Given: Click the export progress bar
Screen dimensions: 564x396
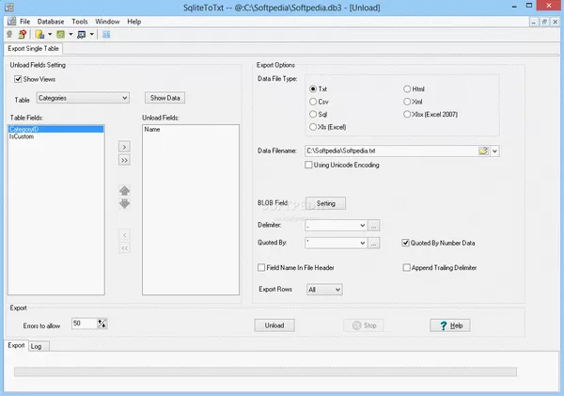Looking at the screenshot, I should 265,372.
